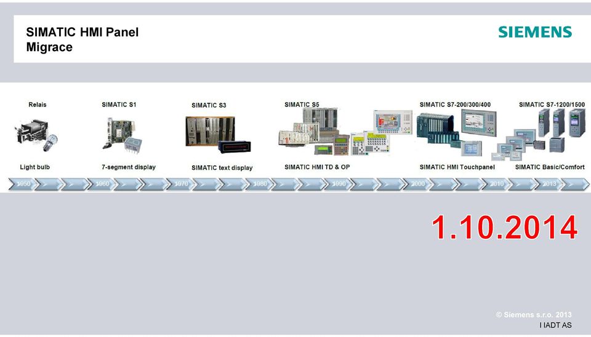591x337 pixels.
Task: Click the 'SIMATIC HMI Panel' title text
Action: pyautogui.click(x=82, y=32)
